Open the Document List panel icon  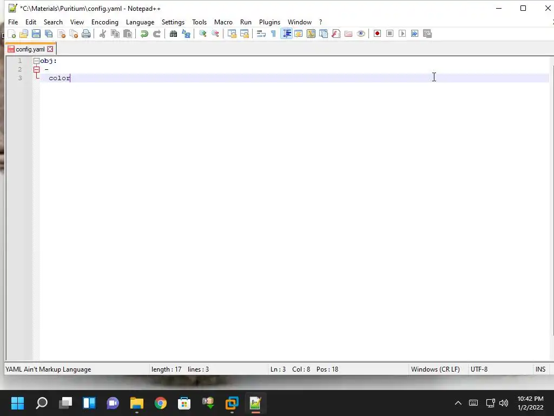pyautogui.click(x=324, y=34)
